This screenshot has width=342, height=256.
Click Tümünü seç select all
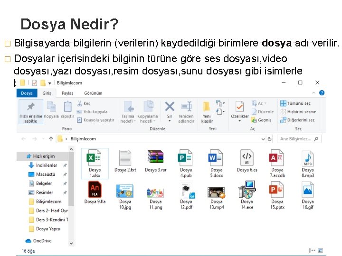[295, 103]
